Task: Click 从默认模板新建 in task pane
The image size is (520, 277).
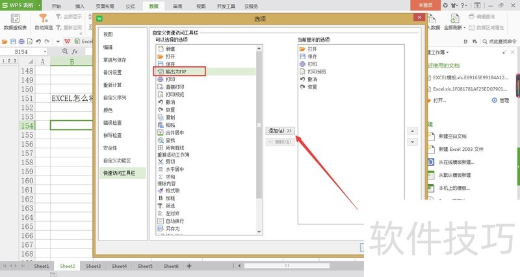Action: tap(454, 175)
